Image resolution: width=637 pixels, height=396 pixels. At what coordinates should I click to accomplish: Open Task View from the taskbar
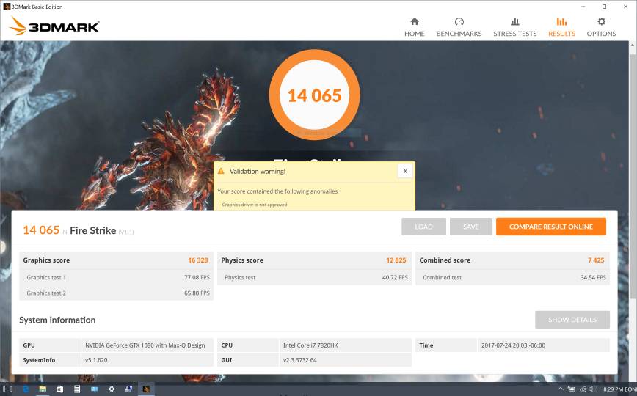(7, 389)
